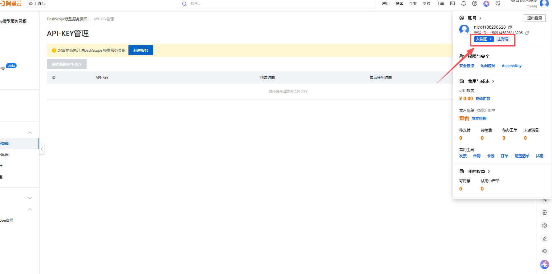
Task: Click the 充值汇款 recharge link
Action: [x=483, y=99]
